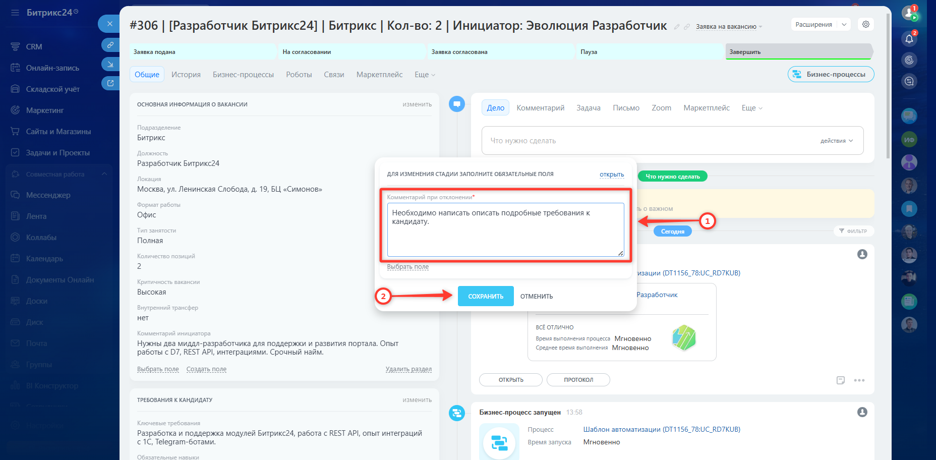Collapse the Совместная работа section
Screen dimensions: 936x460
pos(104,174)
